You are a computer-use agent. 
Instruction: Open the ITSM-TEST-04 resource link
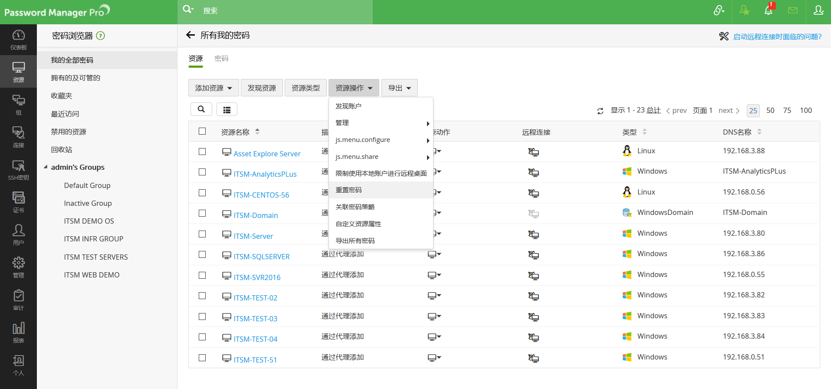(255, 339)
